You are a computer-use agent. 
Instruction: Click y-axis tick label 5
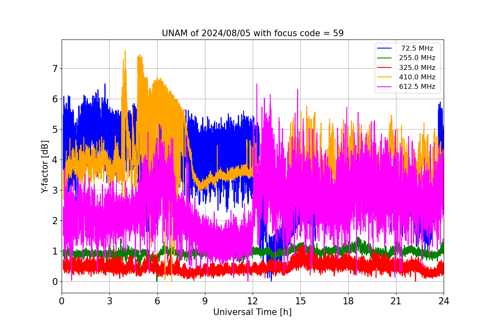point(54,129)
